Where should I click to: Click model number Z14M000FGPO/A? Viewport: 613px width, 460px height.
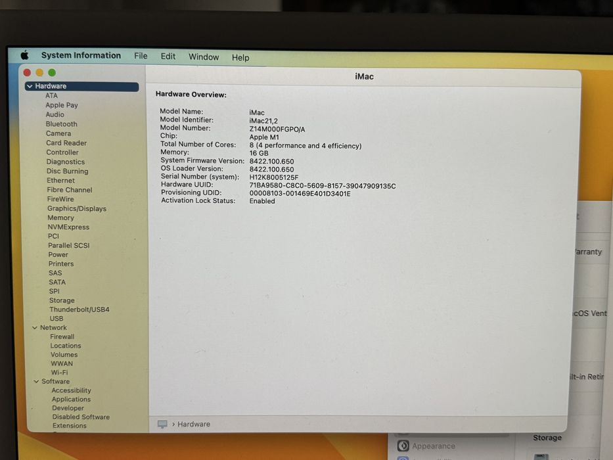277,129
